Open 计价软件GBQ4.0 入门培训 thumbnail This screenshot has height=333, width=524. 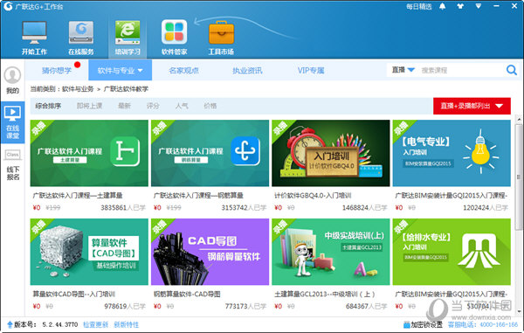point(330,153)
